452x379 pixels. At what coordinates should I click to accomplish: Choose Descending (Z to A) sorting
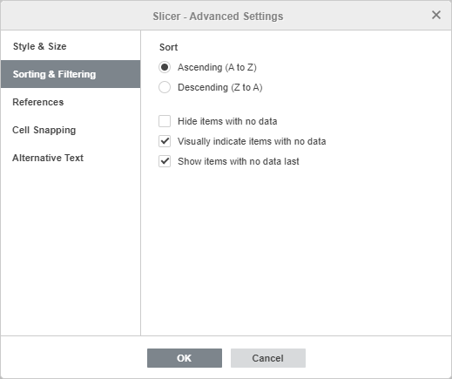click(165, 87)
